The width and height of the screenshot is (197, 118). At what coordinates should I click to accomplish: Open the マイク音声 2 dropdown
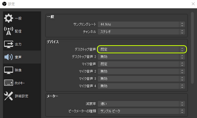tap(141, 71)
